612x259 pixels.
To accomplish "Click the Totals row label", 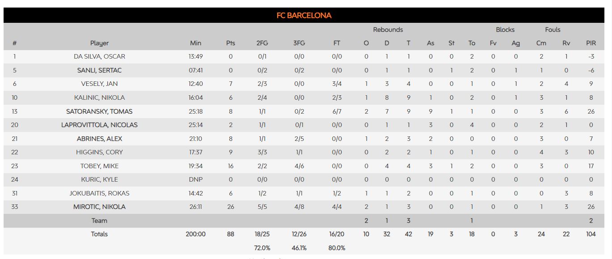I will point(99,234).
